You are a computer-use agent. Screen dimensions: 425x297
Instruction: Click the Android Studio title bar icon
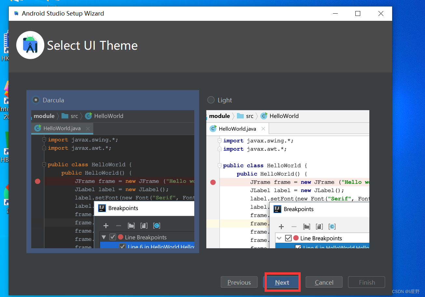pos(16,14)
